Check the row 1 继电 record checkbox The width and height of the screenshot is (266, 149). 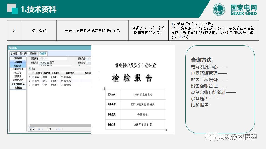click(33, 77)
